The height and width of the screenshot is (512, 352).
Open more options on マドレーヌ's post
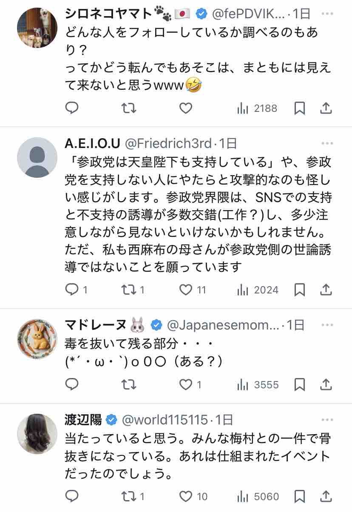click(x=327, y=325)
